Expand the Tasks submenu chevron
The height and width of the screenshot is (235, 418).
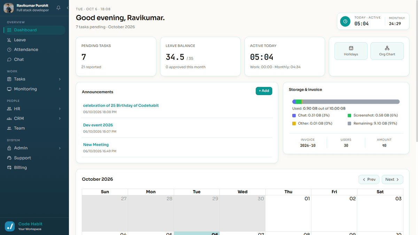click(60, 79)
